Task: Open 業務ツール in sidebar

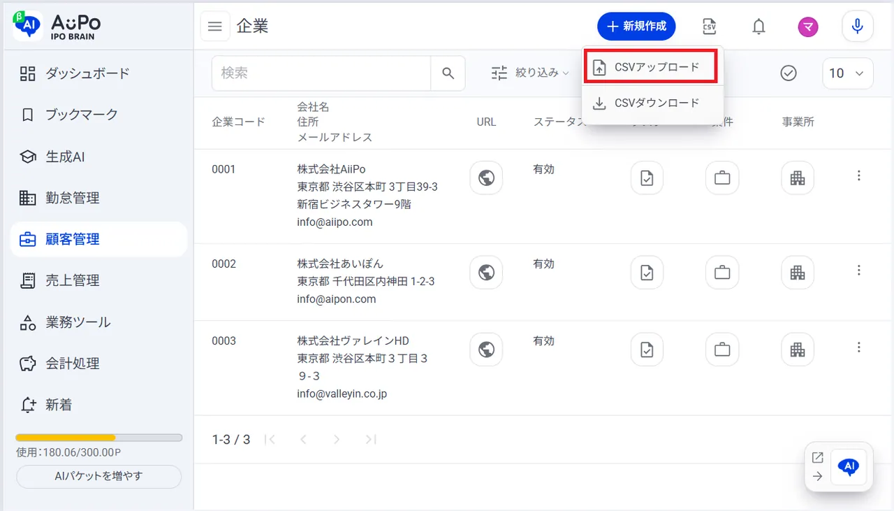Action: pyautogui.click(x=98, y=322)
